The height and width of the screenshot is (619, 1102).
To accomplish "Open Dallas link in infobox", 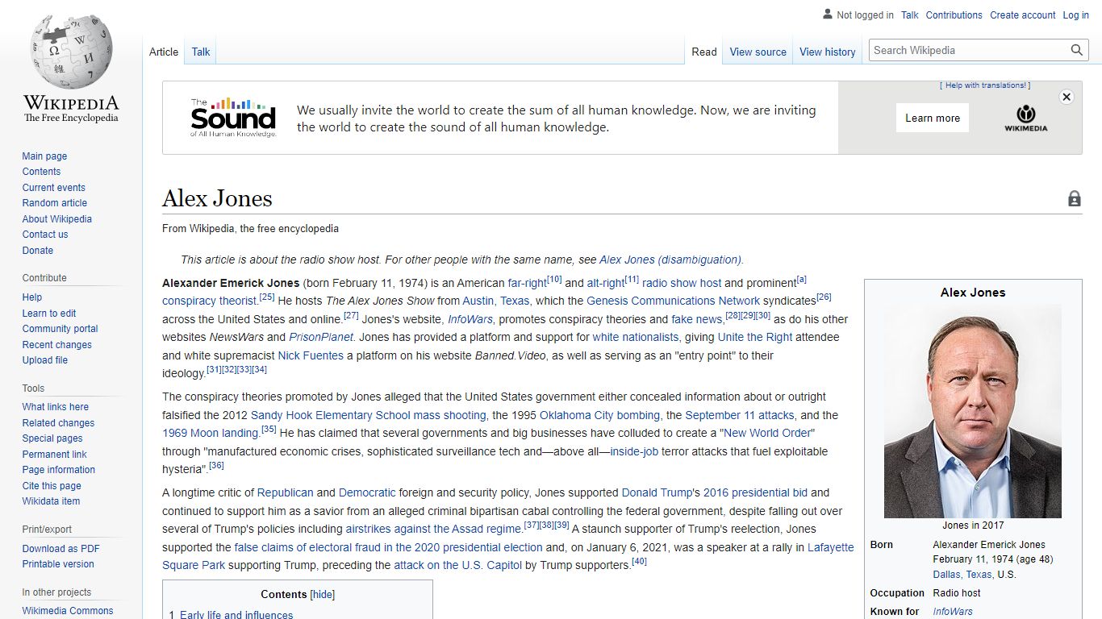I will pos(947,575).
